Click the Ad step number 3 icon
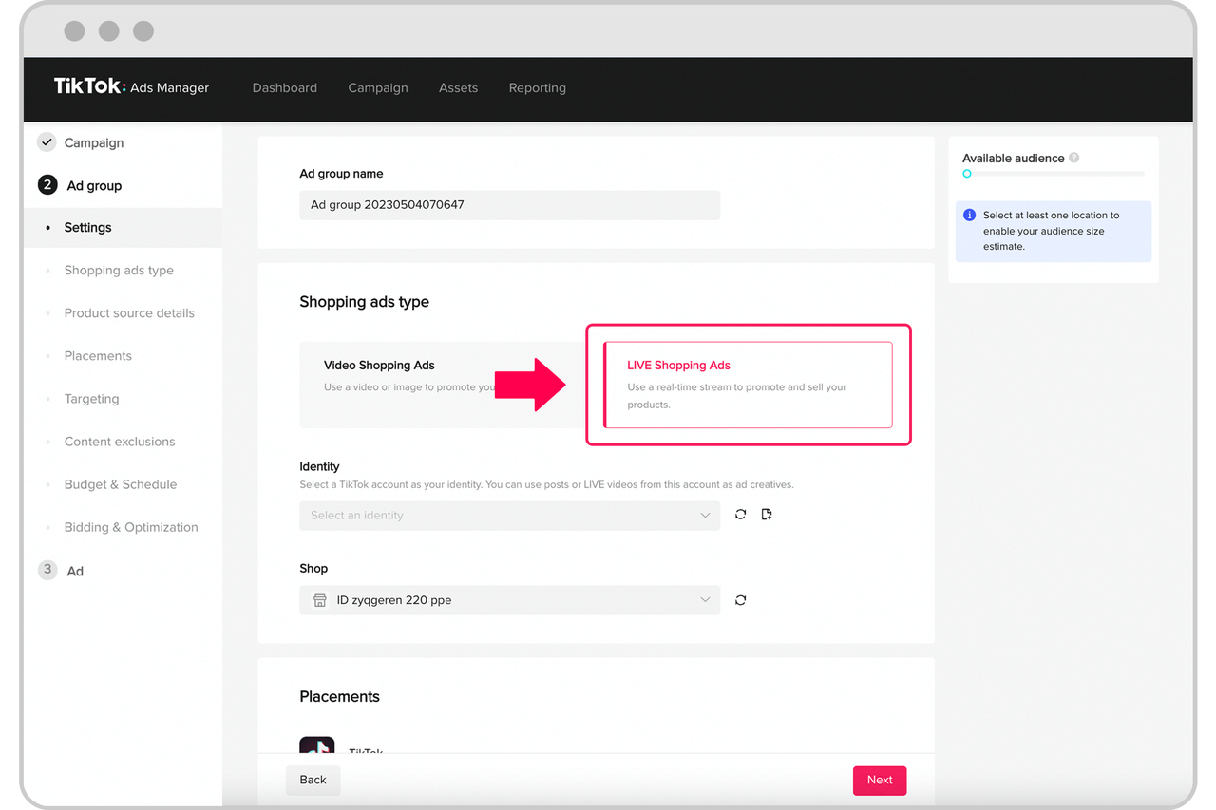1216x810 pixels. [47, 570]
